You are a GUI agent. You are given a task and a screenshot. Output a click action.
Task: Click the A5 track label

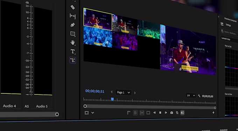click(x=27, y=106)
